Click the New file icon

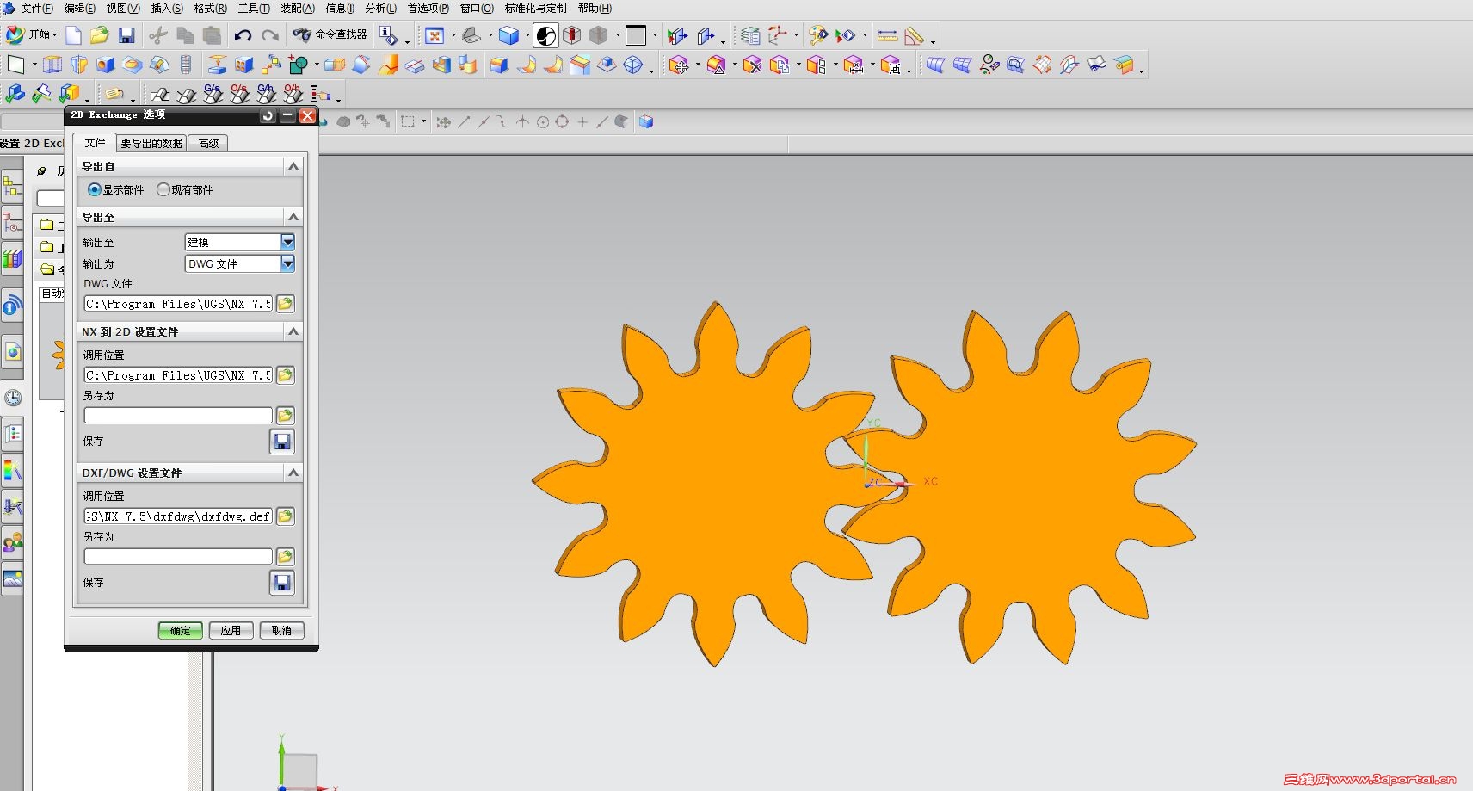(74, 35)
